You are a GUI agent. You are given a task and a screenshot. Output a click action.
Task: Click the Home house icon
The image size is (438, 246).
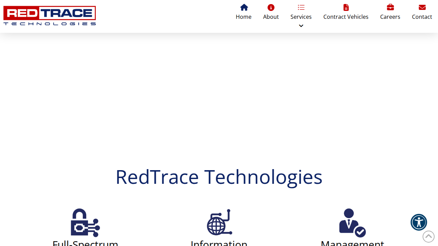244,7
